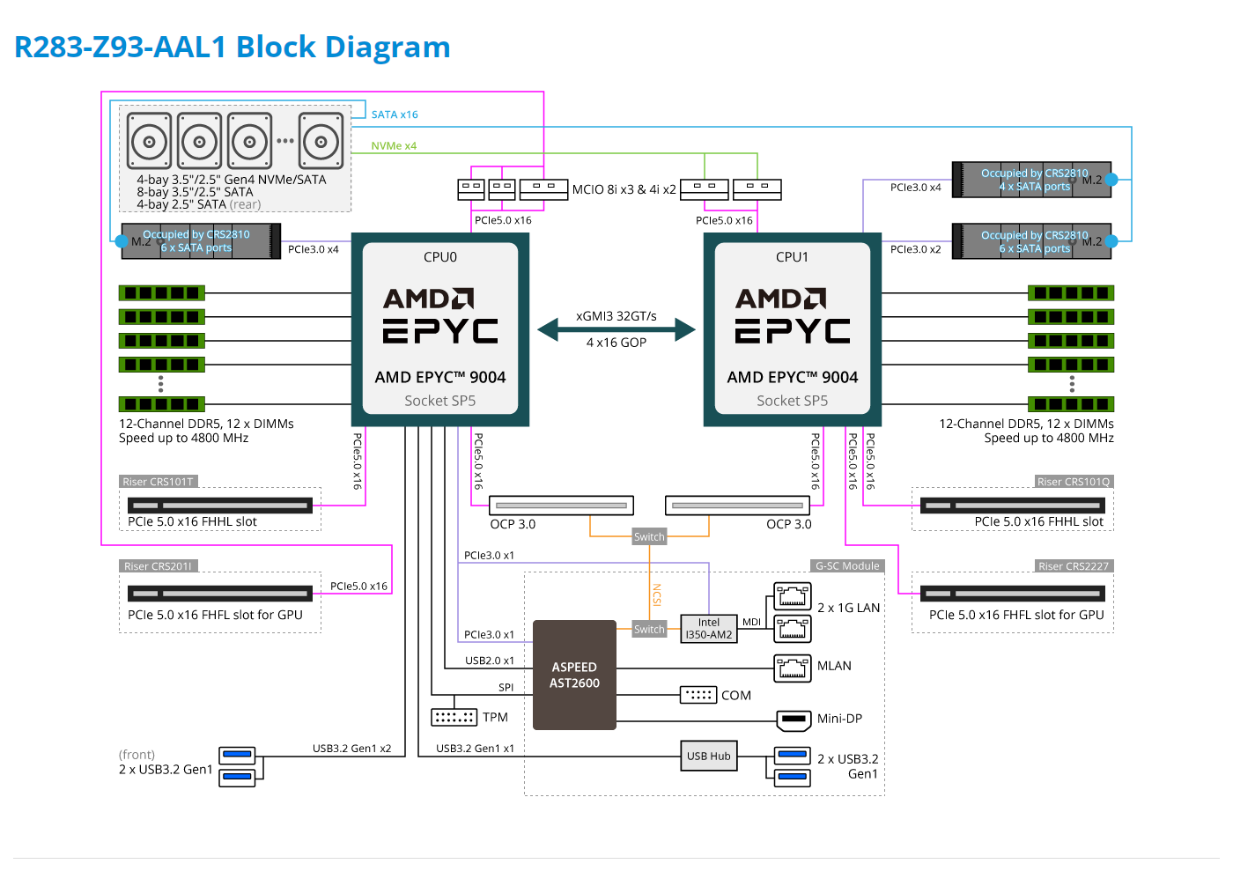Click the NCSI orange label
The image size is (1233, 886).
point(656,594)
